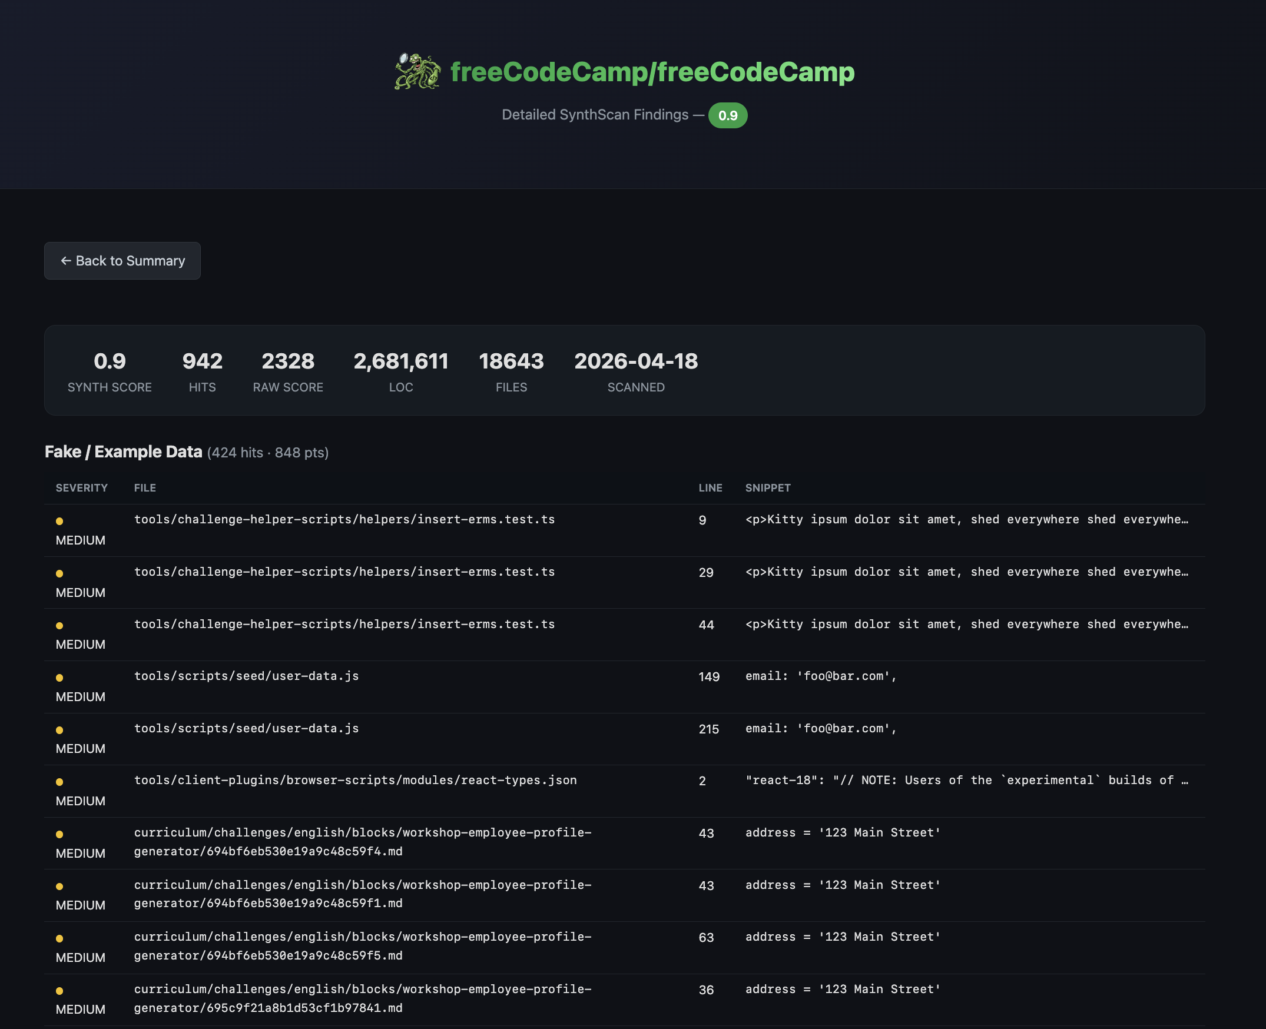This screenshot has height=1029, width=1266.
Task: Click user-data.js file path on line 149 row
Action: click(246, 676)
